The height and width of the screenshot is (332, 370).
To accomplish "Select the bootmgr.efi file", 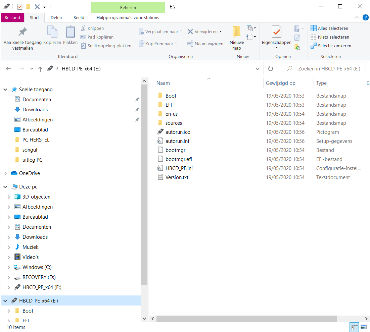I will pos(175,159).
